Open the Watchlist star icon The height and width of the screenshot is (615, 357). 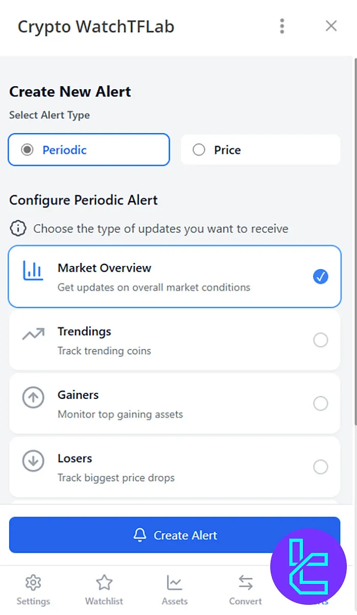coord(104,581)
